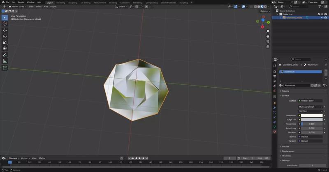
Task: Hide Geometric_shield with its eye icon
Action: coord(322,18)
